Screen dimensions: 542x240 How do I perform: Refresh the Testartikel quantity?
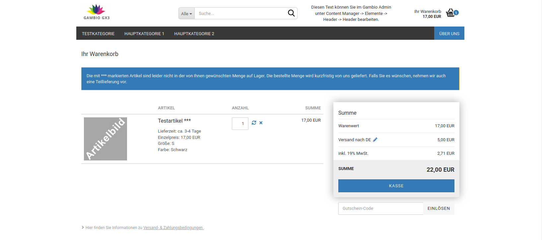[254, 123]
